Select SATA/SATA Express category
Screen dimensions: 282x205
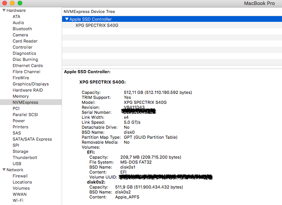click(x=32, y=139)
